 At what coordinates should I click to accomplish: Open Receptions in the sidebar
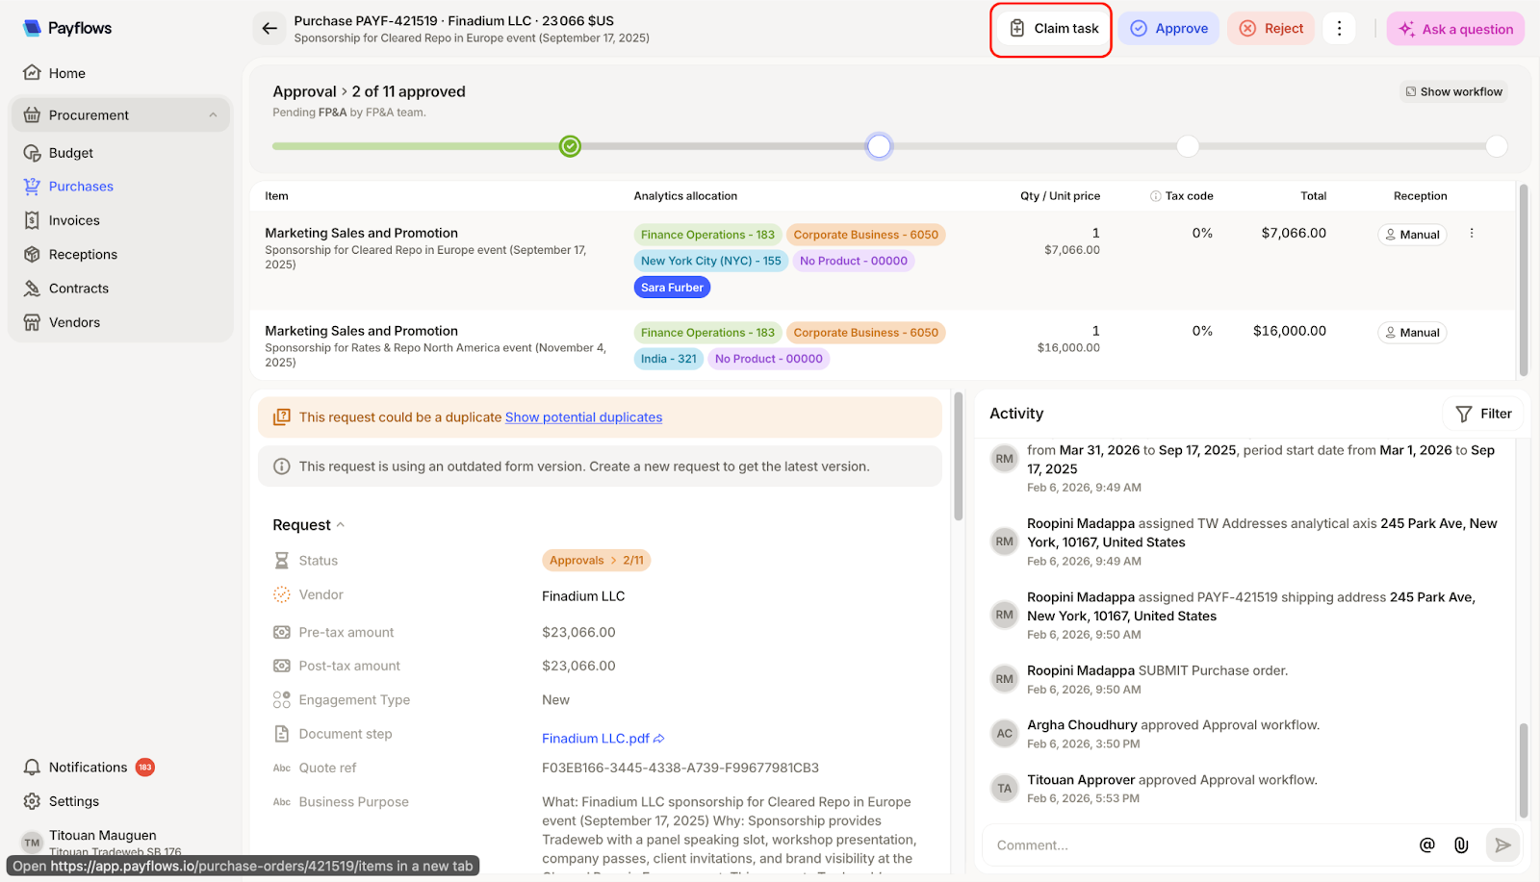point(83,255)
